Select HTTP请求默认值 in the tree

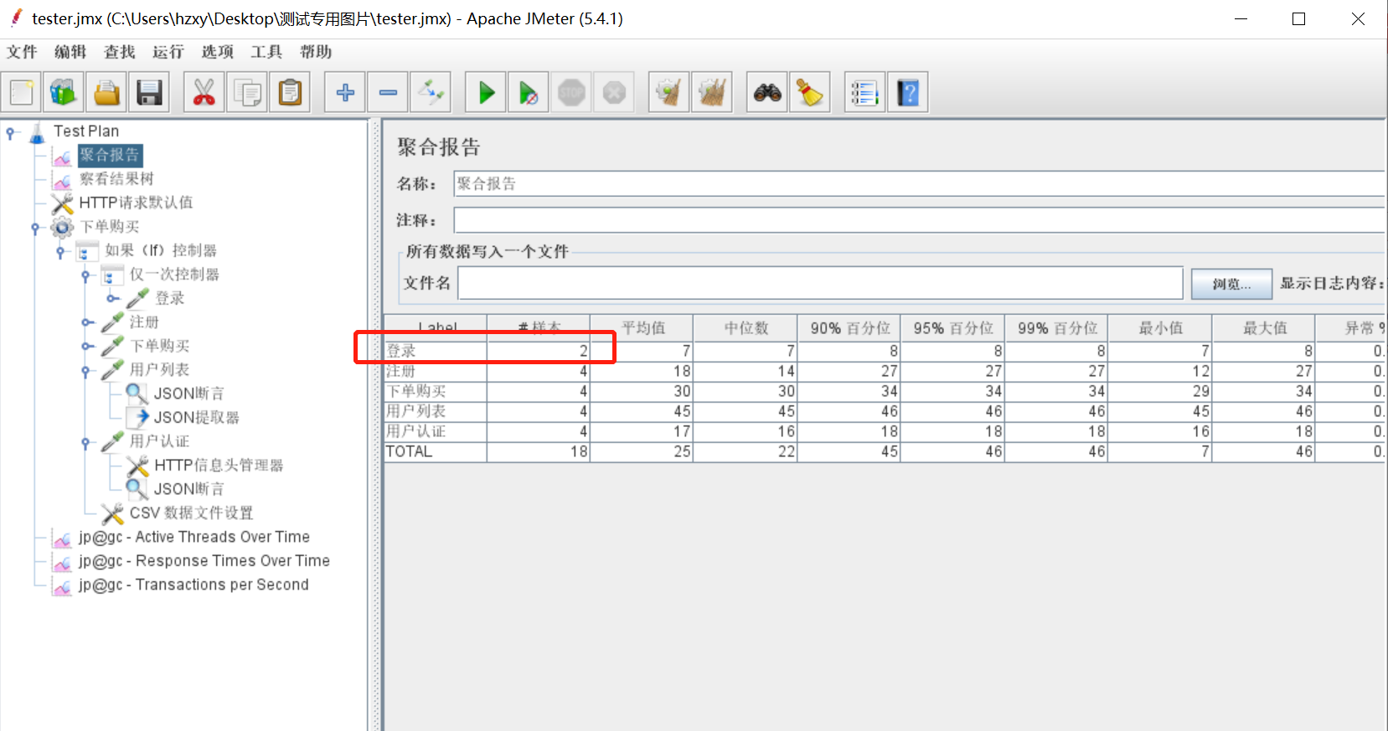[x=136, y=203]
